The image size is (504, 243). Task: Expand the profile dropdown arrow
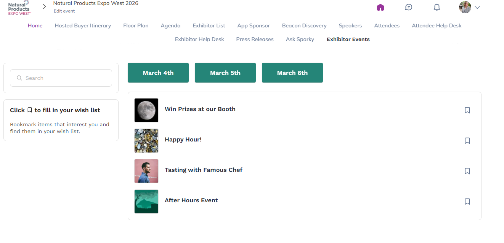[477, 7]
